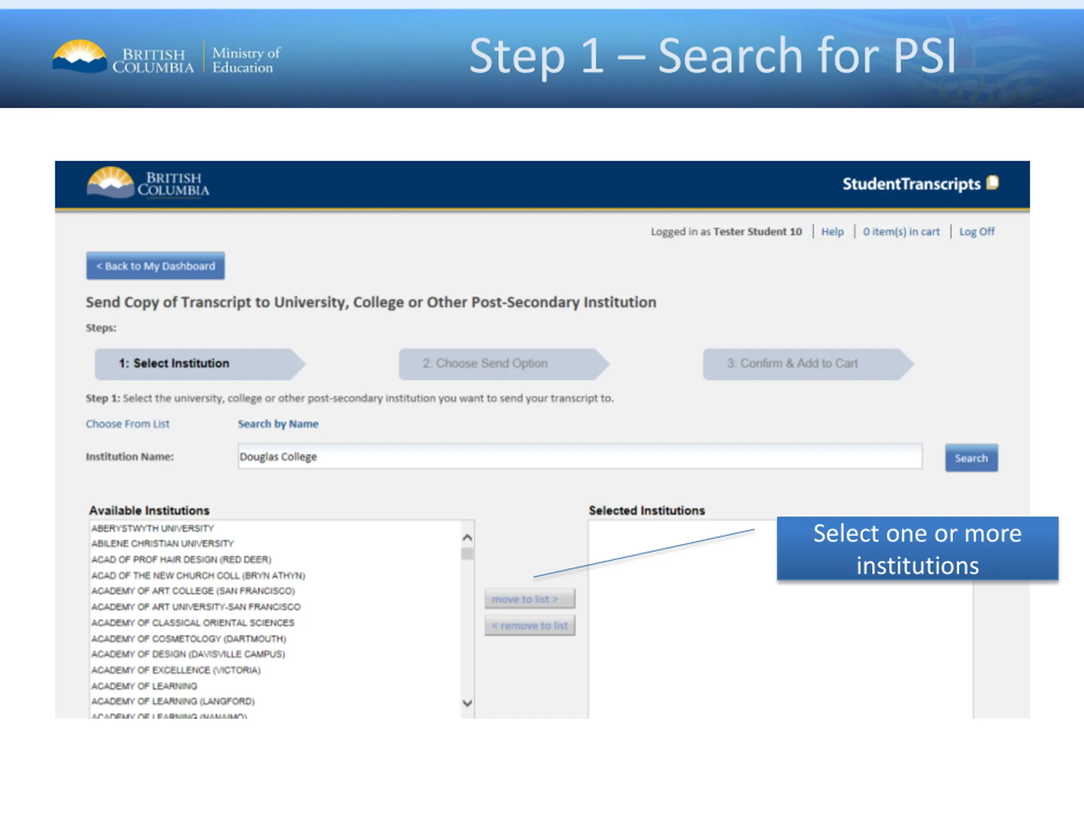Open the Help link
1084x813 pixels.
coord(832,231)
